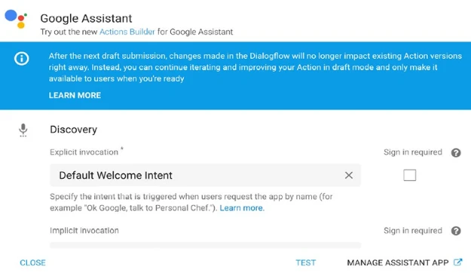The width and height of the screenshot is (471, 273).
Task: Click the Explicit invocation label
Action: (84, 152)
